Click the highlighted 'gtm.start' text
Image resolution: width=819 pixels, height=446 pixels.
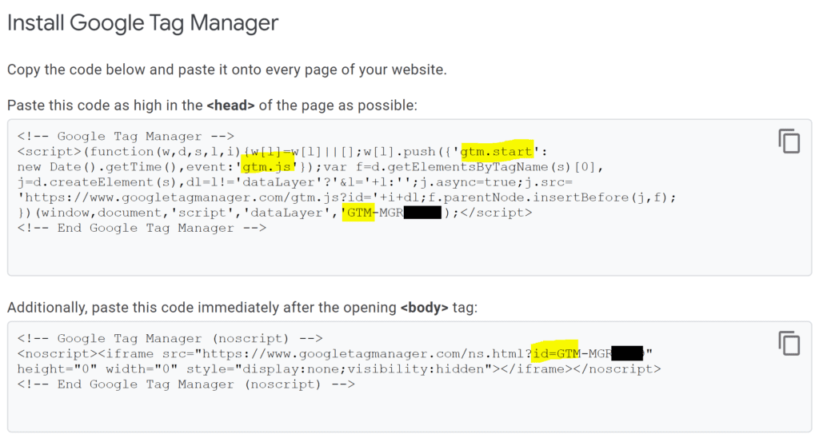tap(496, 151)
